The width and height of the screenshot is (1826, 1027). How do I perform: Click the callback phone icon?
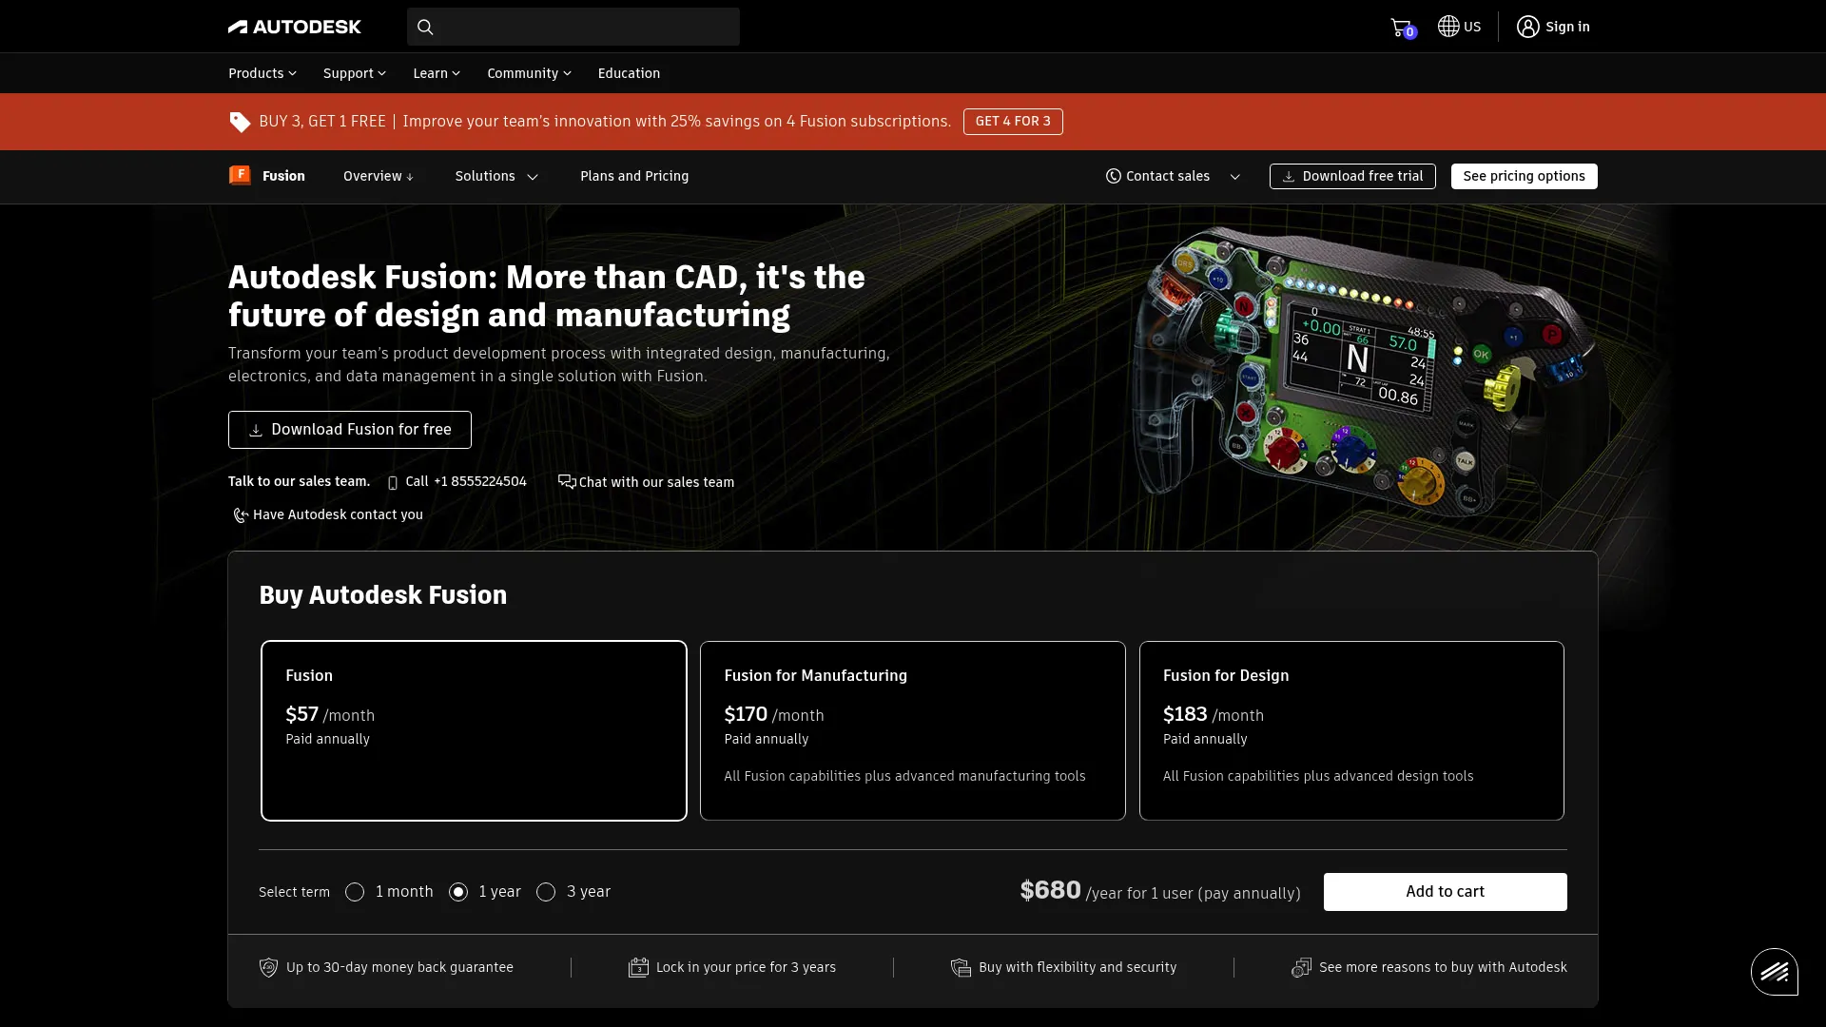(241, 515)
